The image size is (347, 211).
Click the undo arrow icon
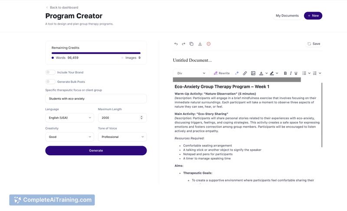[x=176, y=44]
